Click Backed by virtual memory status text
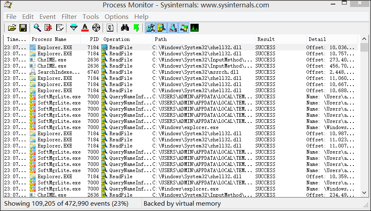Image resolution: width=371 pixels, height=211 pixels. coord(182,204)
